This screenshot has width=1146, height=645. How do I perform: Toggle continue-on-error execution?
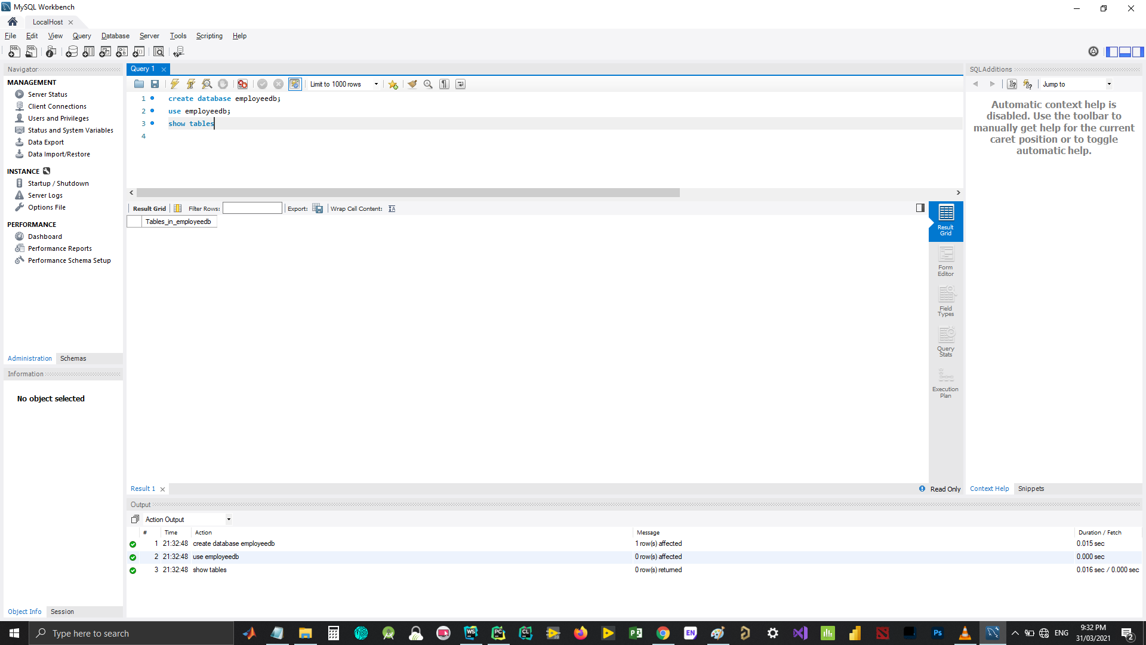tap(242, 84)
